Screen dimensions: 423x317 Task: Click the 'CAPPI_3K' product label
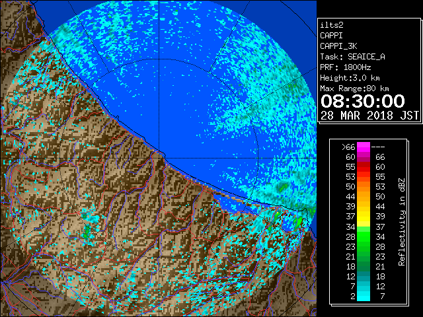(x=338, y=46)
